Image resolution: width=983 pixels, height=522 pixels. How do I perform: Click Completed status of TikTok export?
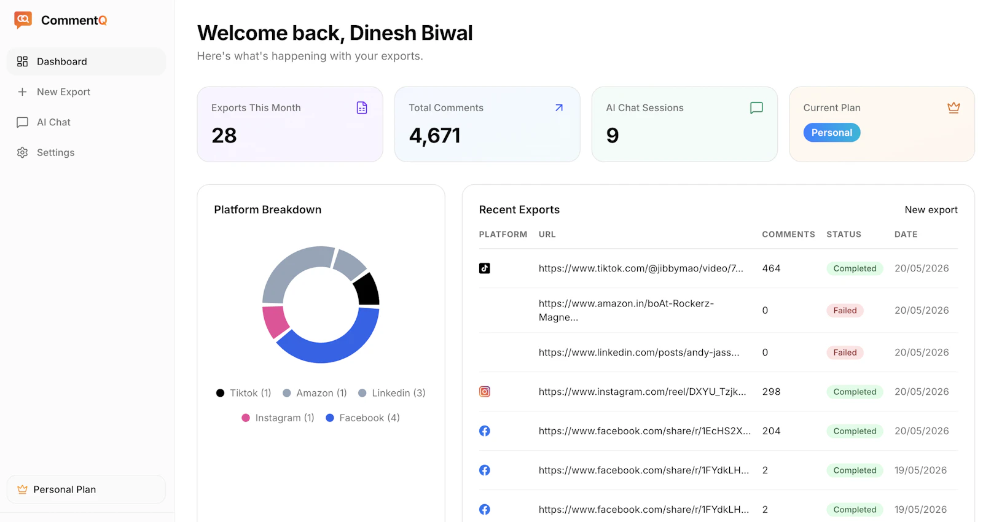(855, 268)
